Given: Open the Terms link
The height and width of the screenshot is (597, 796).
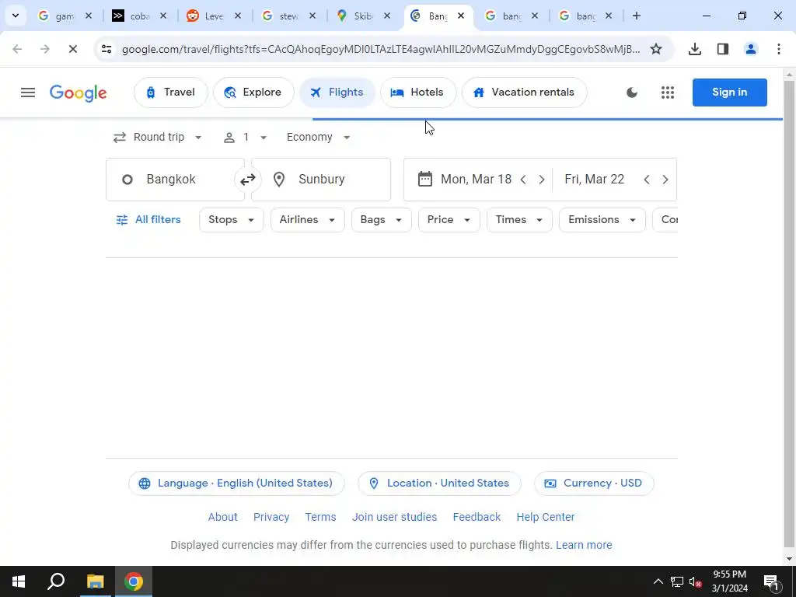Looking at the screenshot, I should coord(320,517).
